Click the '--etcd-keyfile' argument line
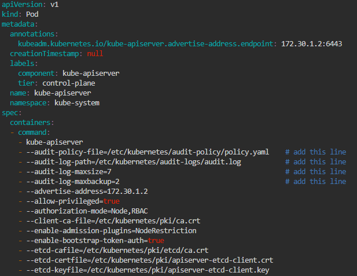 click(x=144, y=270)
